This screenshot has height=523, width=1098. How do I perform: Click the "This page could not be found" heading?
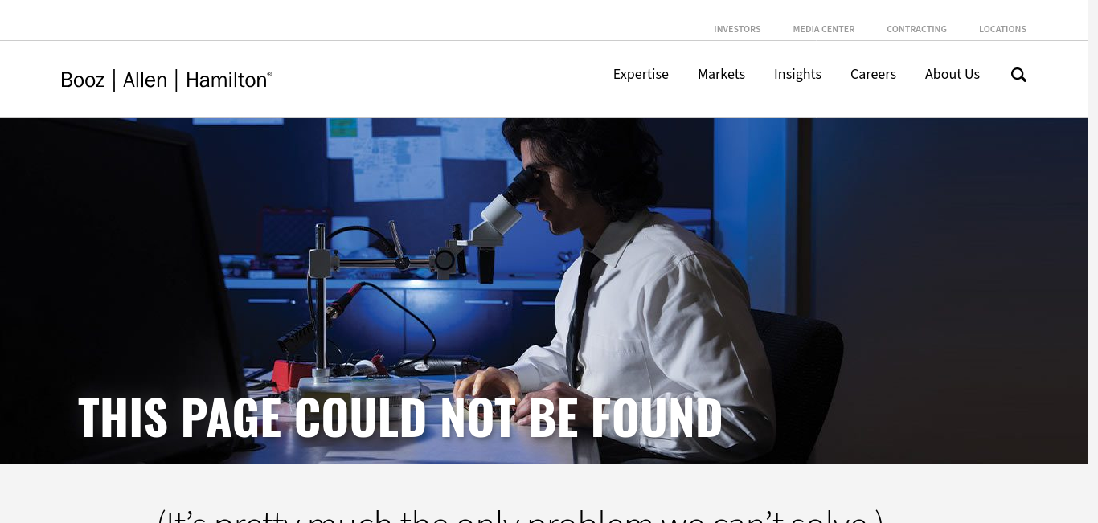click(x=400, y=417)
